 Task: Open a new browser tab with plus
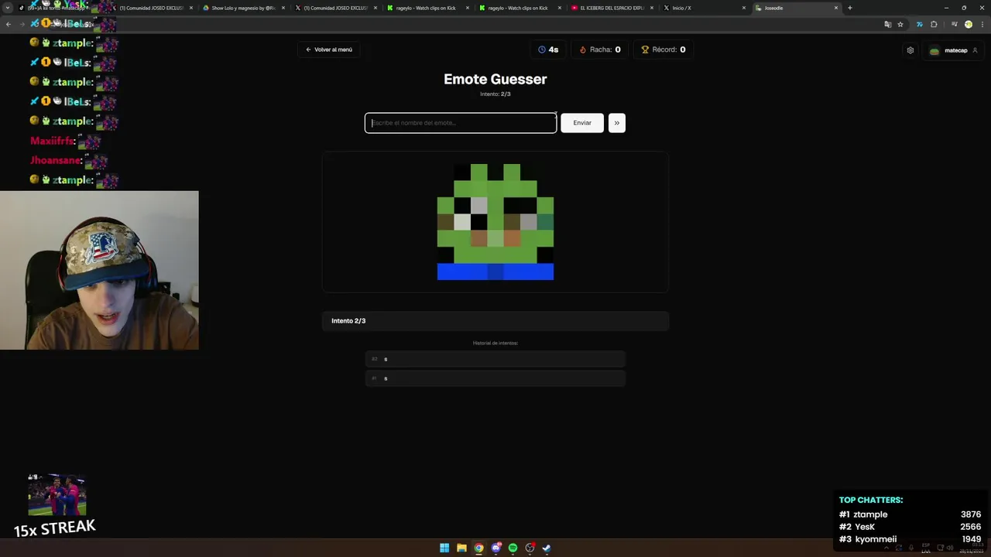850,8
